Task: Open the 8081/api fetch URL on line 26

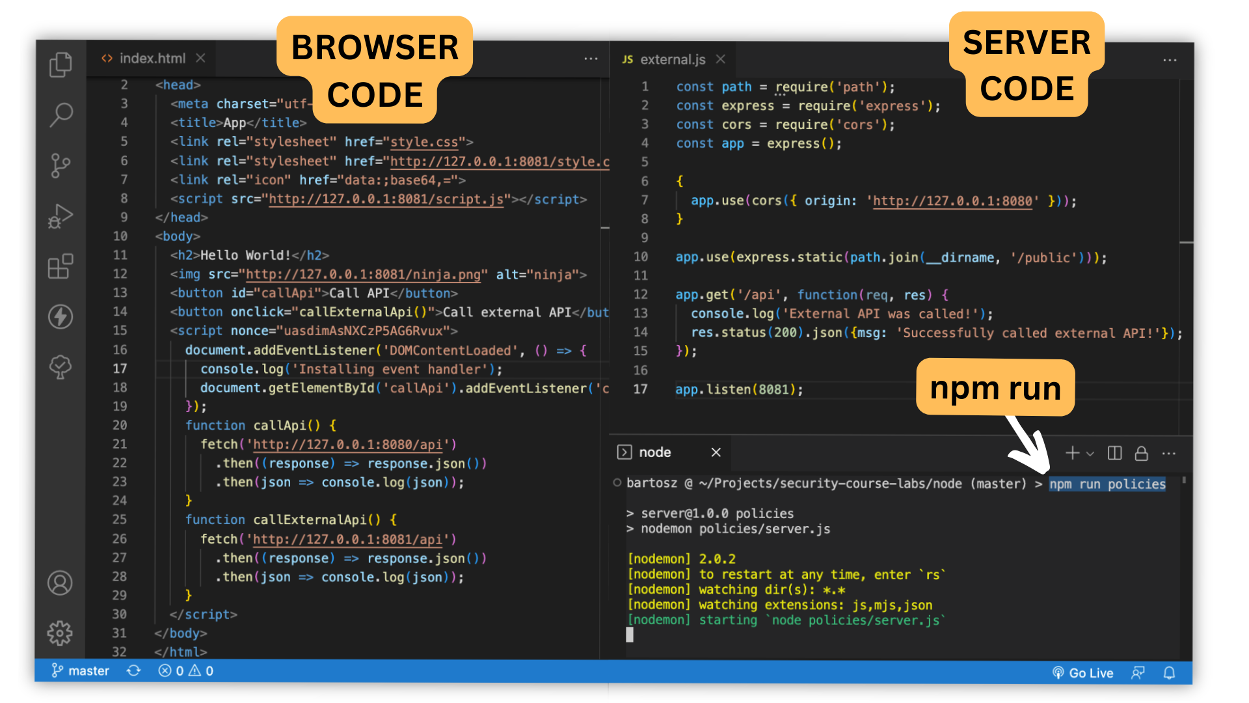Action: [347, 540]
